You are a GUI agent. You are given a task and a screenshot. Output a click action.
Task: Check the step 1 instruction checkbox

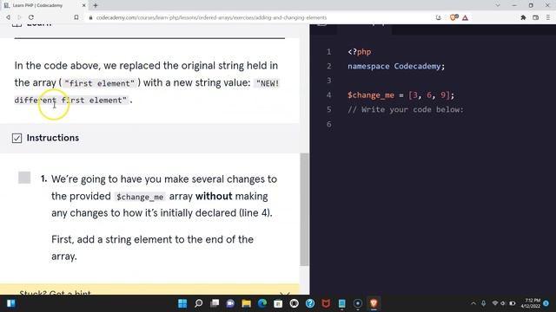click(24, 178)
